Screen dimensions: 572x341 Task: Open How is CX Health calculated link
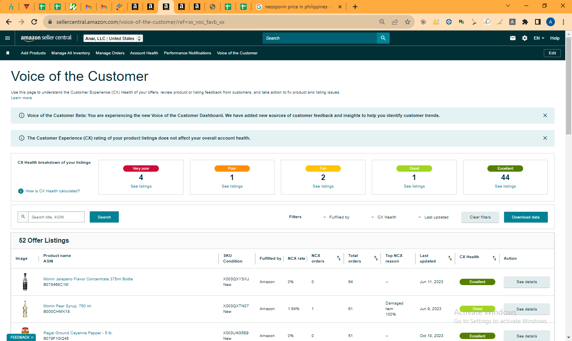pos(53,191)
